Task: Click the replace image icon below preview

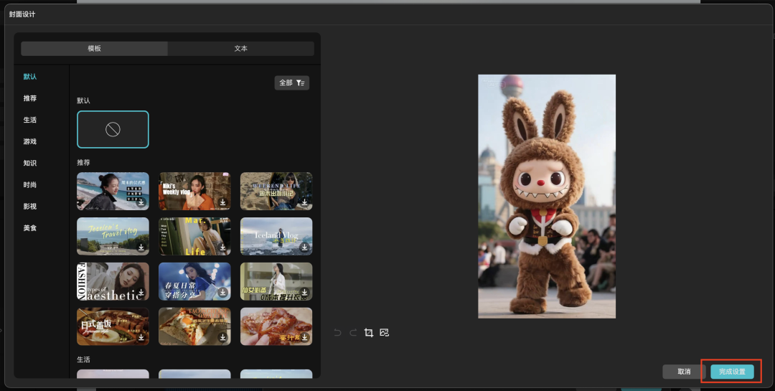Action: pyautogui.click(x=385, y=333)
